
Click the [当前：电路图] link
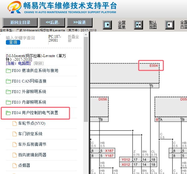[18, 63]
